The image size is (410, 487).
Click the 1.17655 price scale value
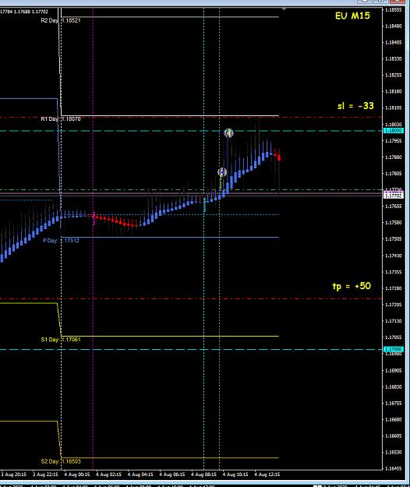coord(393,206)
